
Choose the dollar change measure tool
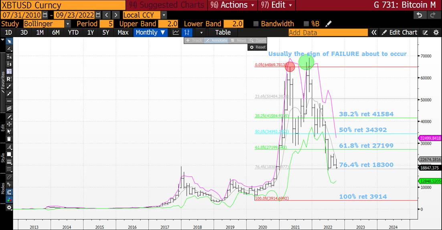tap(9, 64)
